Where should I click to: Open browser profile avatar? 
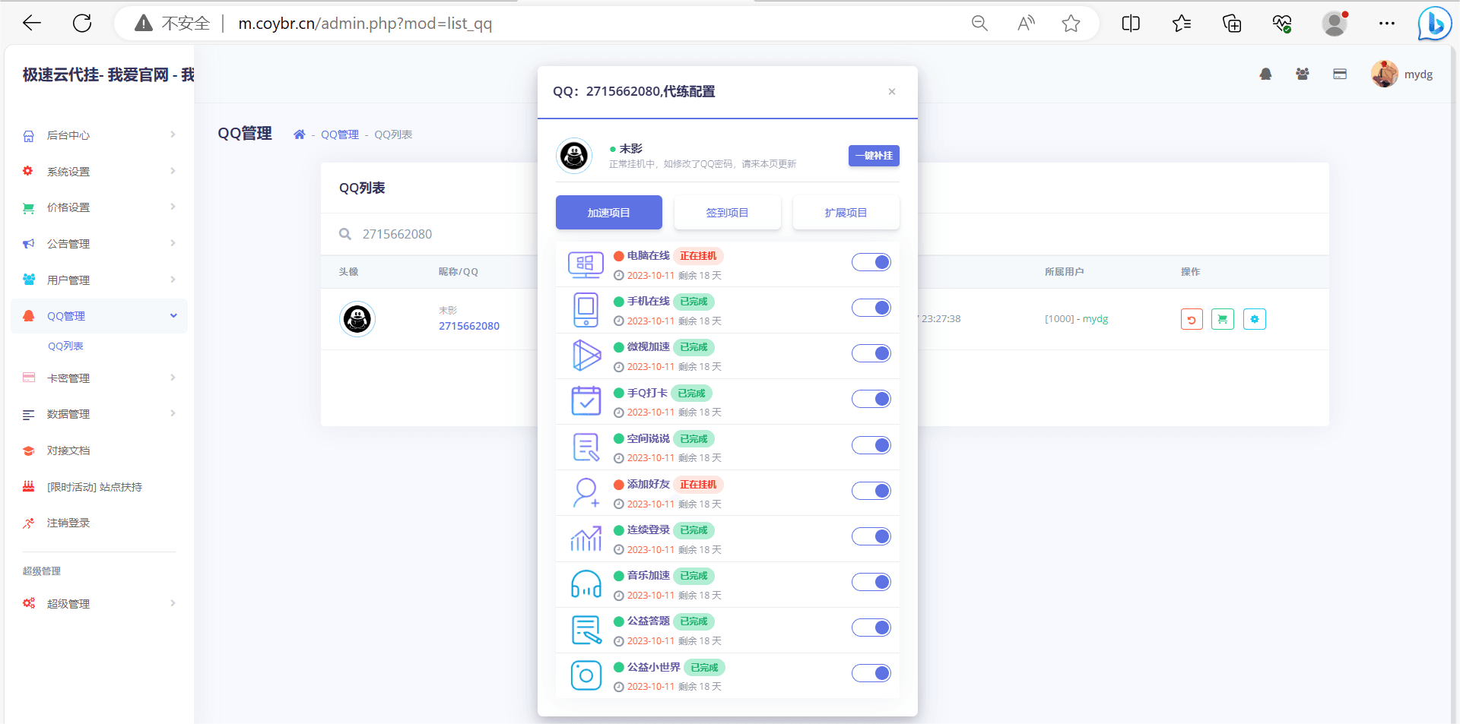pos(1335,24)
